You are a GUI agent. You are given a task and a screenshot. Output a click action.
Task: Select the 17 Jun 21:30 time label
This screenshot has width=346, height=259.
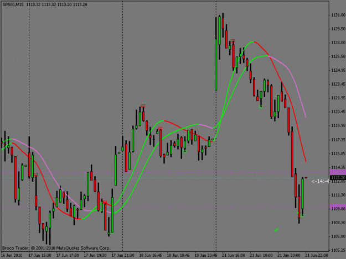[x=123, y=255]
